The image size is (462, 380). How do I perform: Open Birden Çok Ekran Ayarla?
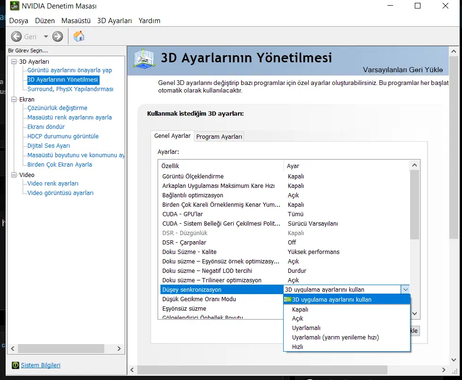click(x=59, y=164)
